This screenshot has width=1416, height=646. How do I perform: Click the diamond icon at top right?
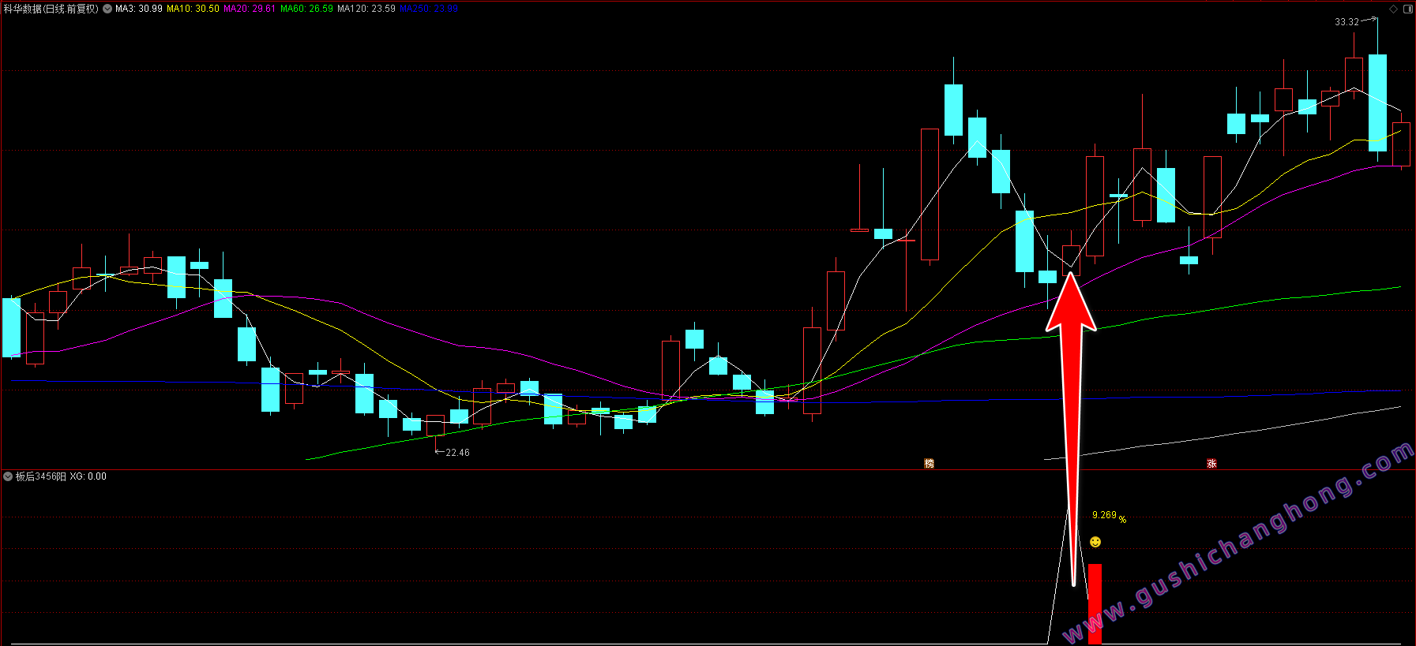point(1394,9)
